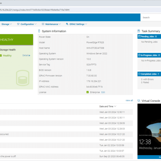The height and width of the screenshot is (161, 161).
Task: Select host name WIN-37C5C4I7338
Action: click(95, 48)
